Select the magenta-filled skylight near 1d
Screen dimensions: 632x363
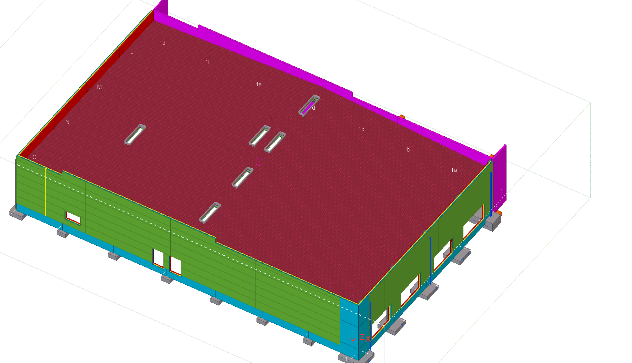[x=309, y=105]
